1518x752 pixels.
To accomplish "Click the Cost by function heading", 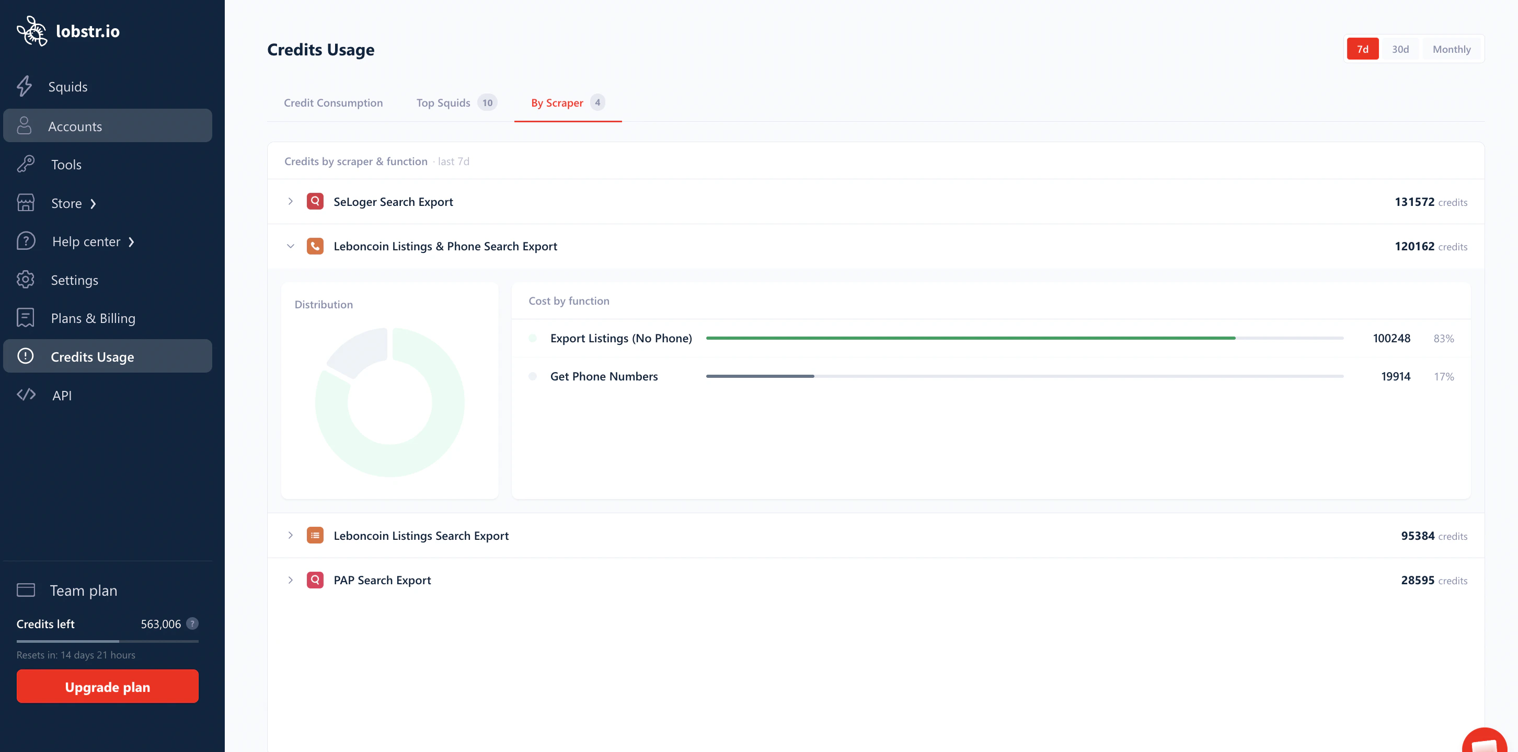I will (569, 300).
